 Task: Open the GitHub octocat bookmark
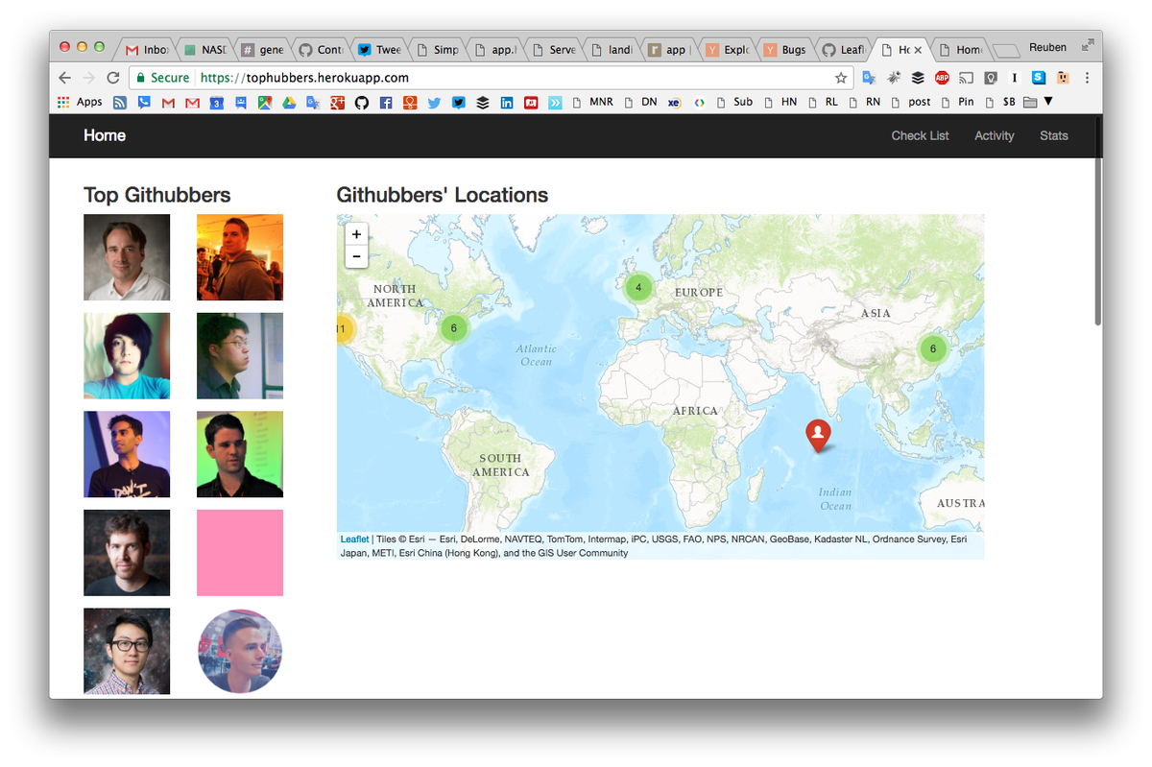coord(362,102)
